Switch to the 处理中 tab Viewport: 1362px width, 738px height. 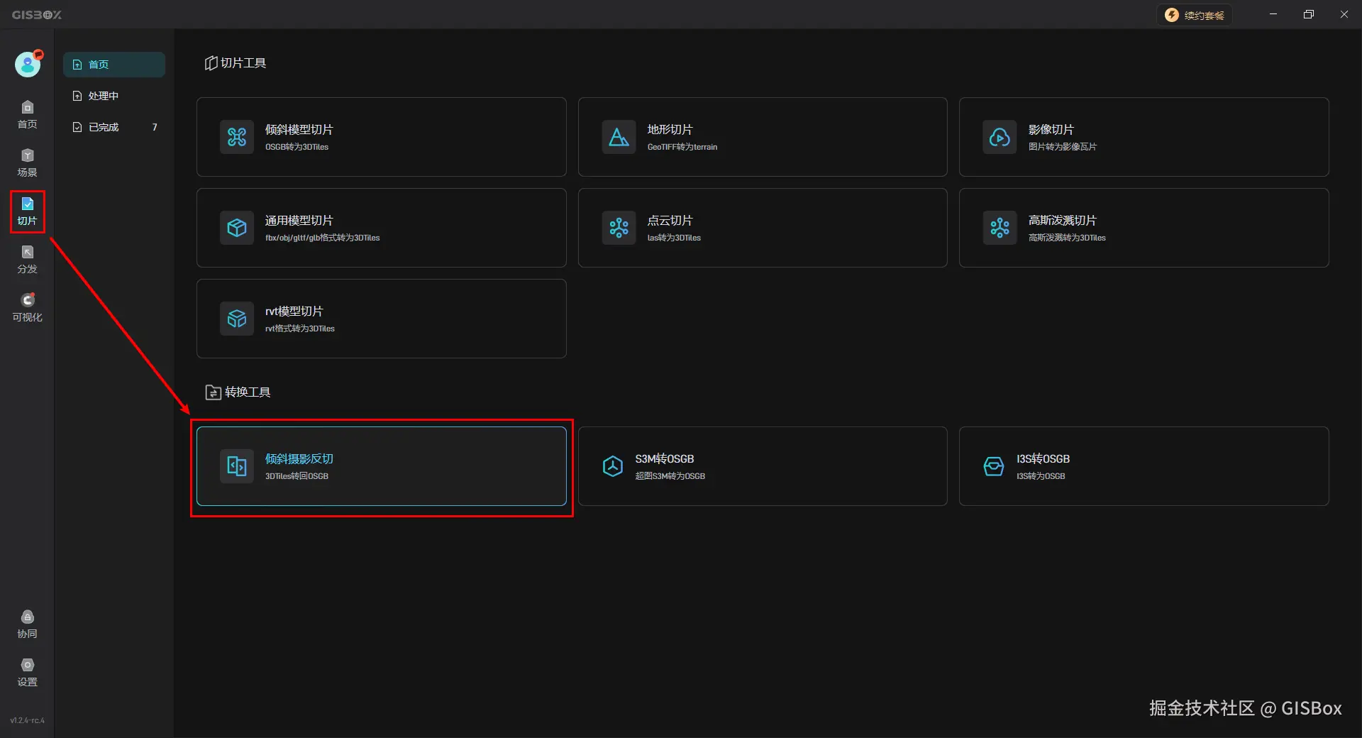[x=114, y=96]
